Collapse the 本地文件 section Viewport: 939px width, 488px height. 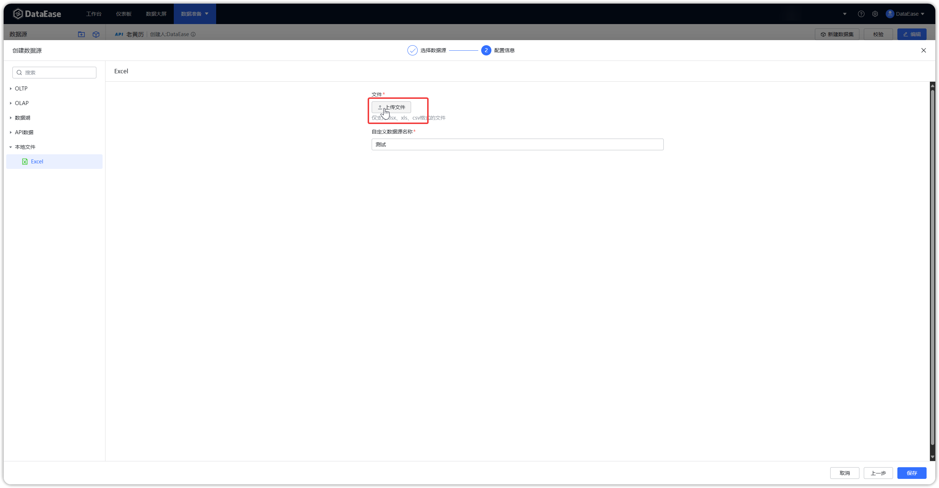point(10,147)
